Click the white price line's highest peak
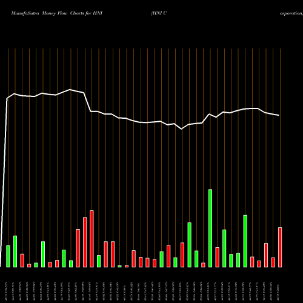 [x=70, y=90]
